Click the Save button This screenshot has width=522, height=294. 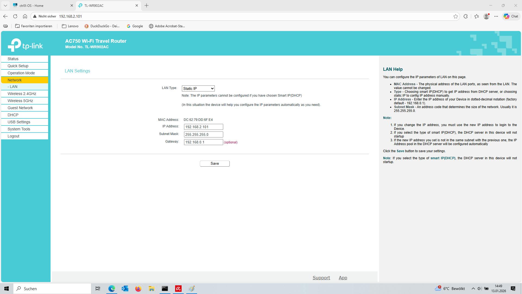[215, 163]
